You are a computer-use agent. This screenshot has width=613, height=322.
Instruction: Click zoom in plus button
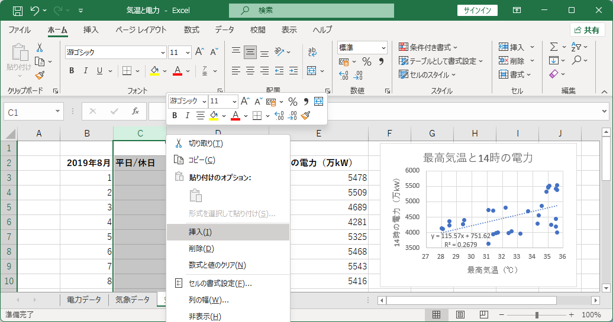pos(571,314)
